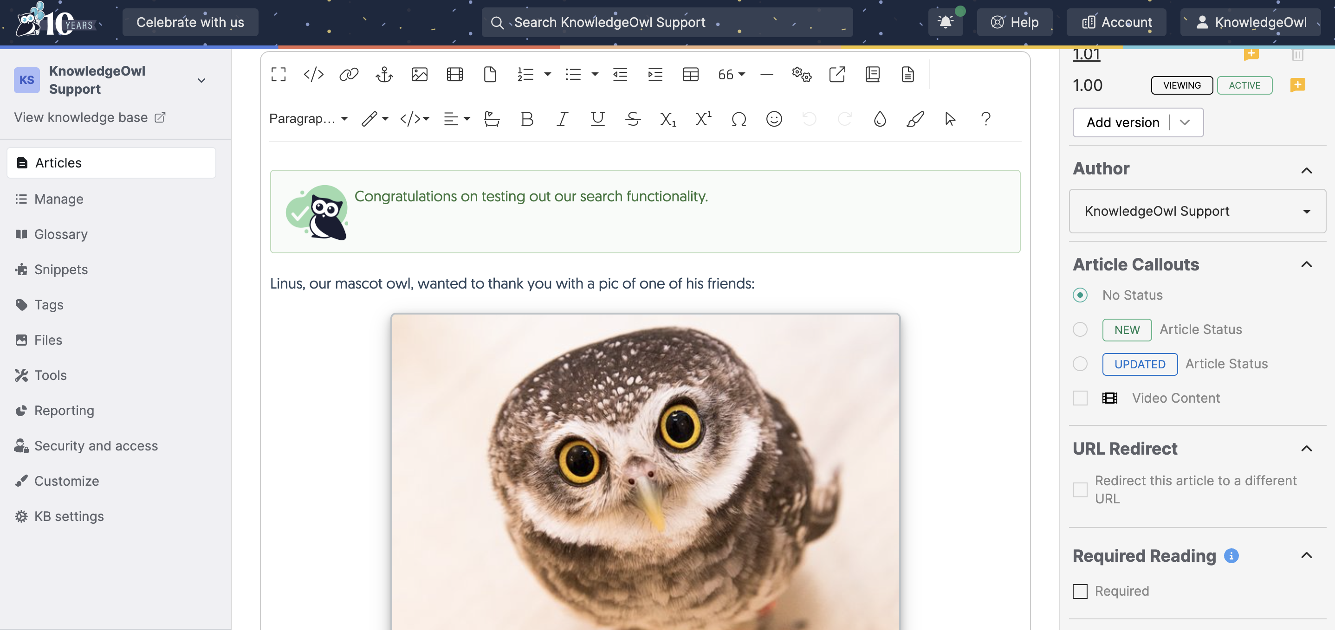Click the Emoticons smiley icon

774,119
